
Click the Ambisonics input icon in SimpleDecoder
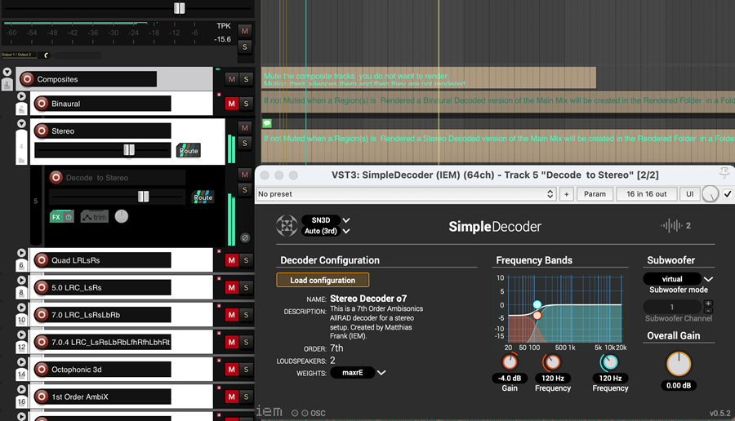287,225
